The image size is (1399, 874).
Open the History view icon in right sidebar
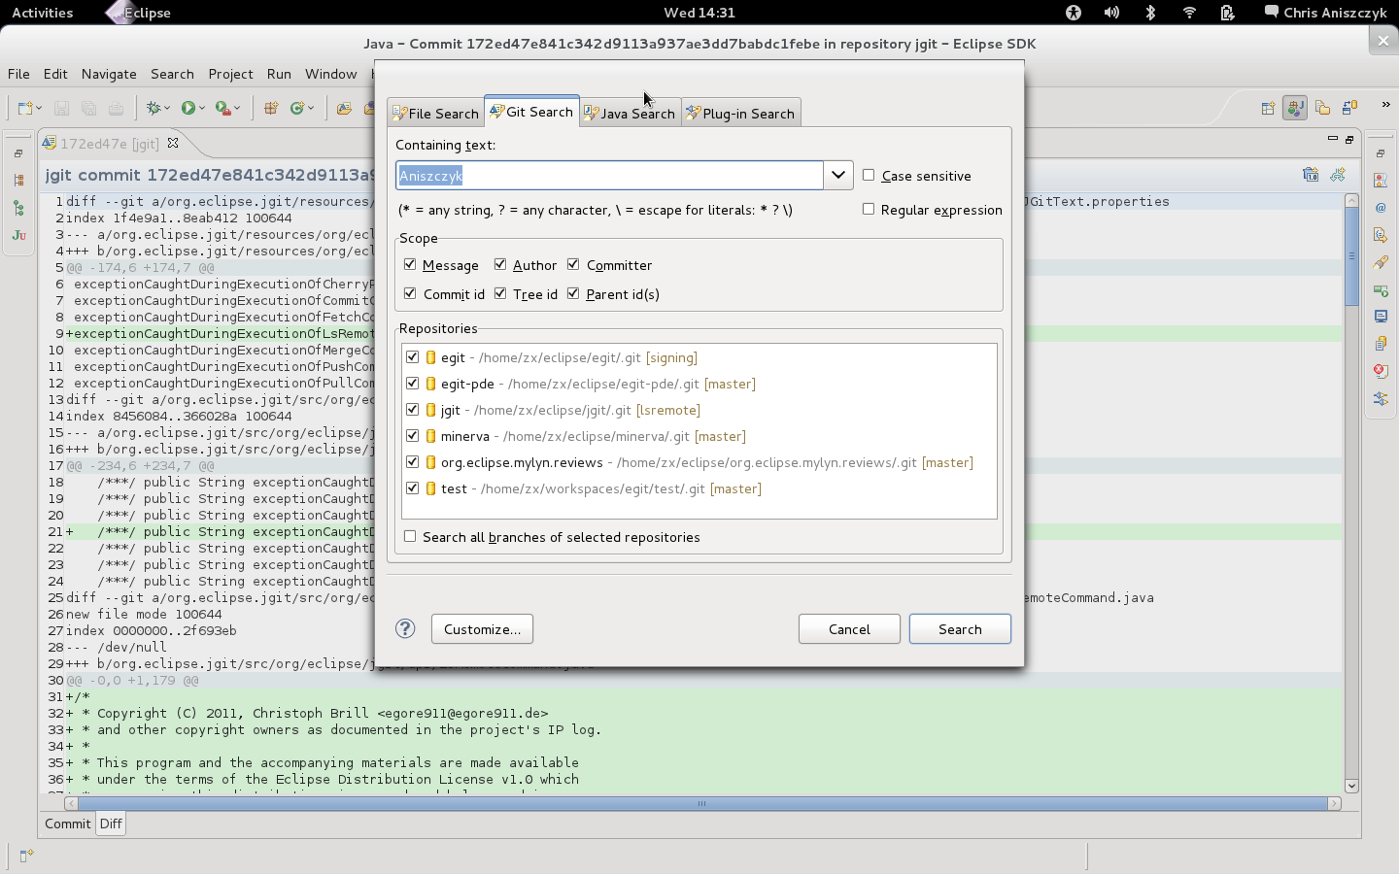pyautogui.click(x=1381, y=344)
